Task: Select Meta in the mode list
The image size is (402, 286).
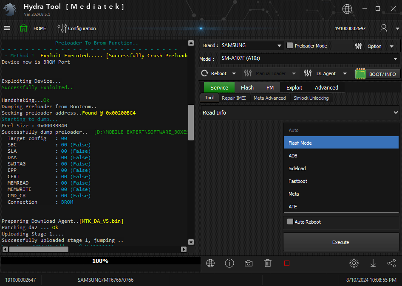Action: click(341, 194)
